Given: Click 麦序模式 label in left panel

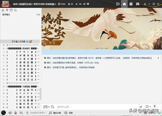Looking at the screenshot, I should (6, 15).
